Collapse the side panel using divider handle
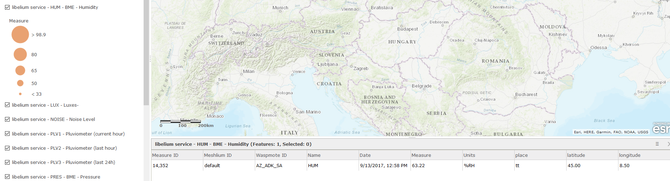 pyautogui.click(x=150, y=59)
